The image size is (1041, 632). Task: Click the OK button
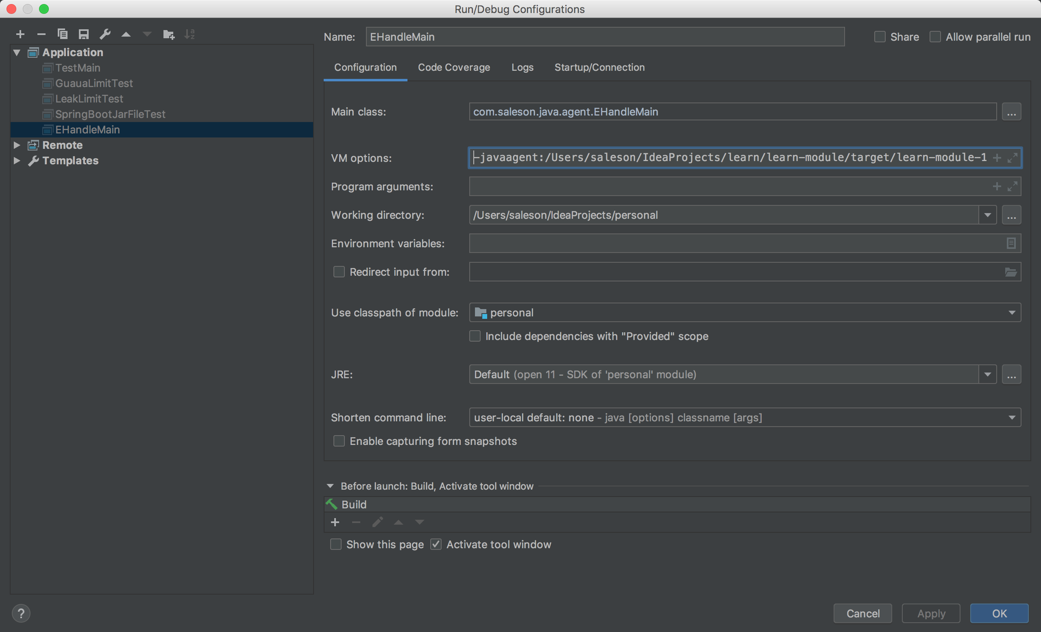[x=1000, y=613]
